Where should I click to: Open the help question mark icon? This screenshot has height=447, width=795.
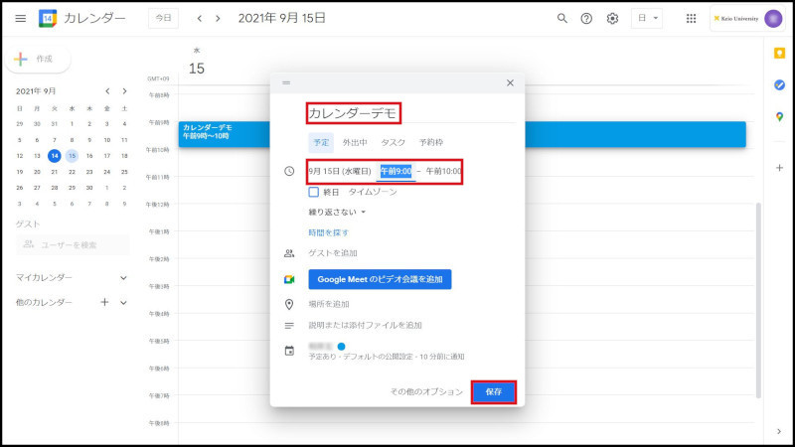coord(587,19)
